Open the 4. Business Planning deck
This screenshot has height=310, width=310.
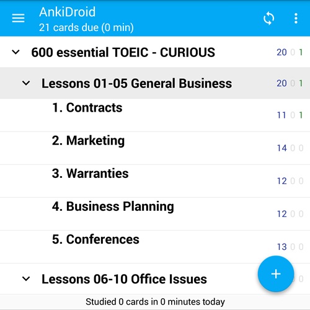click(x=155, y=214)
